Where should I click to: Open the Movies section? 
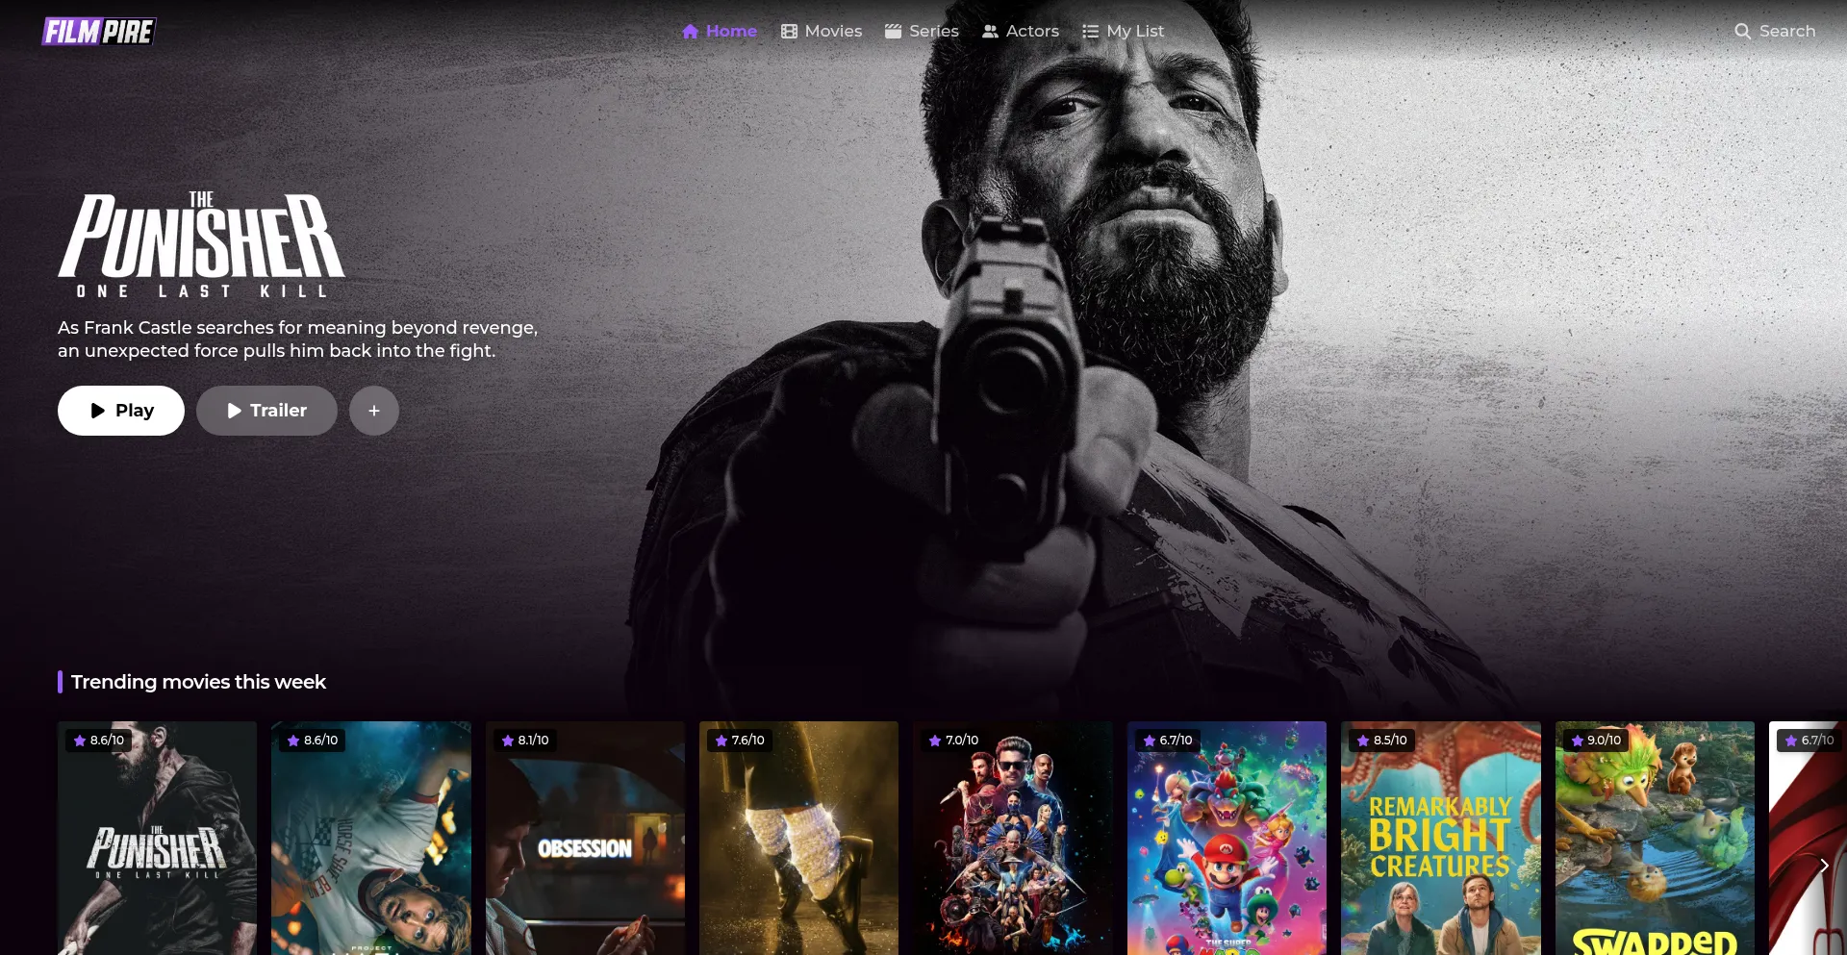tap(822, 31)
